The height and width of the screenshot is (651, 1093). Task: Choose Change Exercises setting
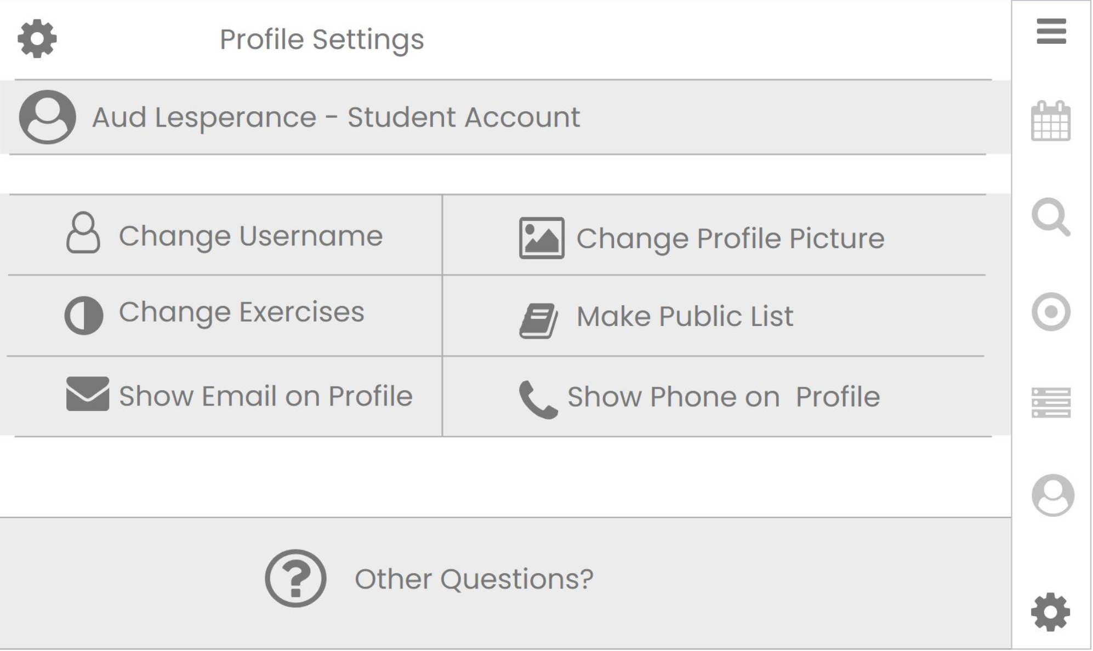241,312
